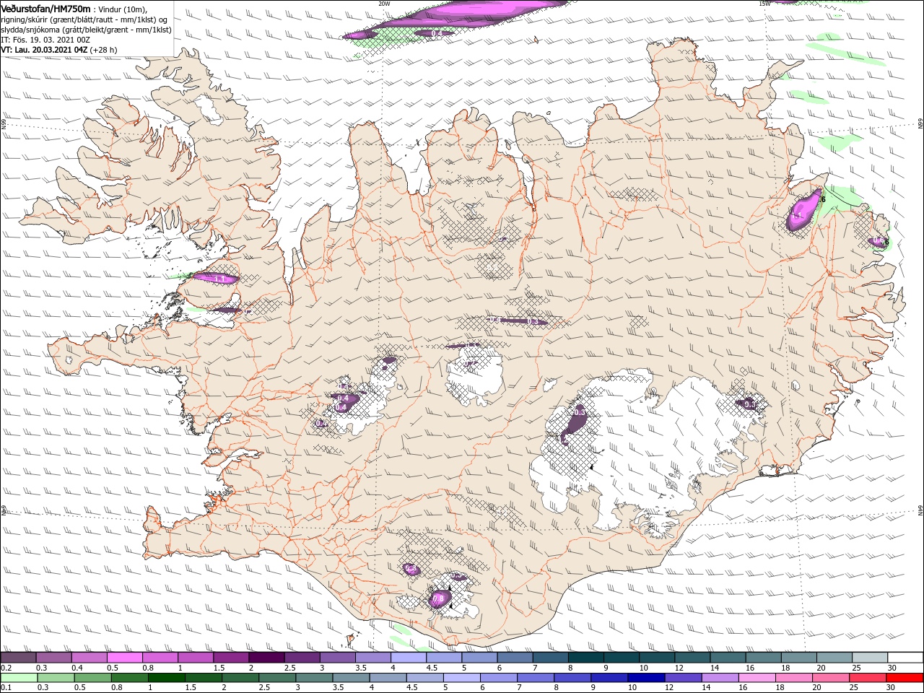The height and width of the screenshot is (693, 924).
Task: Pick the snow legend swatch between 4 and 4.5
Action: click(409, 658)
